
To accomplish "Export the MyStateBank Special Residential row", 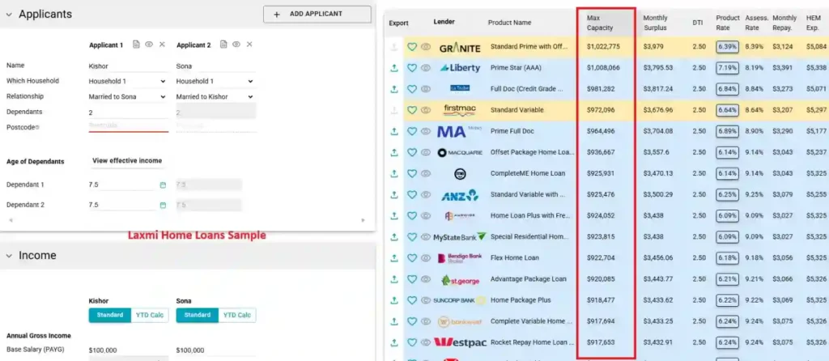I will pyautogui.click(x=394, y=237).
